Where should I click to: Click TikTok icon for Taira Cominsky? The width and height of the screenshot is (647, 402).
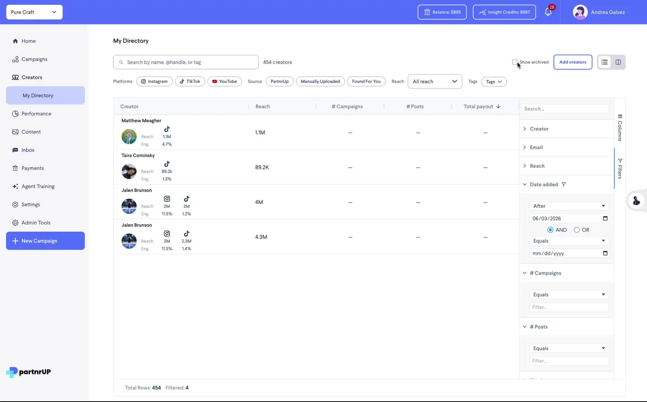(x=167, y=164)
